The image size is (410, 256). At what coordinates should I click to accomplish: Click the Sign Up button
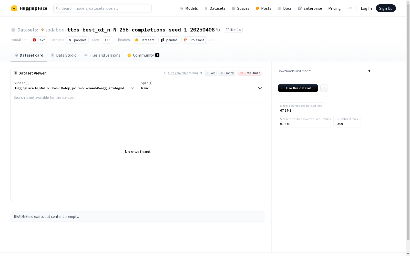[x=386, y=8]
